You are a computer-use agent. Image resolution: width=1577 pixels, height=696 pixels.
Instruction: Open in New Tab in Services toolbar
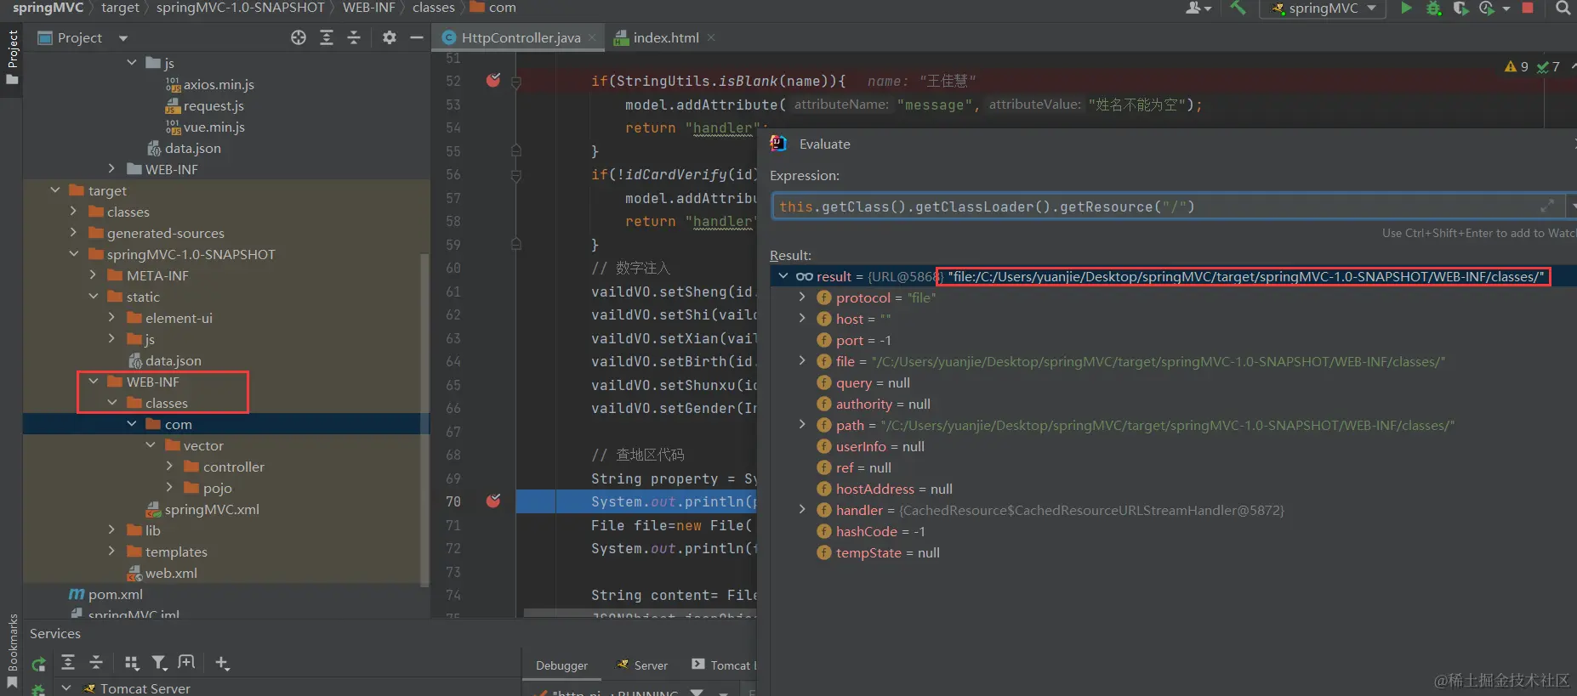186,663
